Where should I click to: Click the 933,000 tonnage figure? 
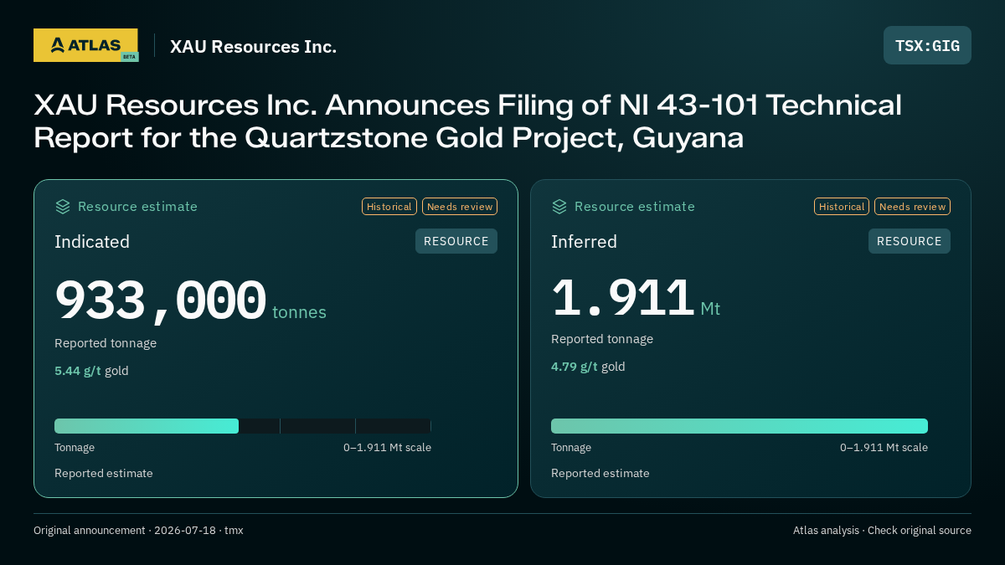click(x=160, y=300)
